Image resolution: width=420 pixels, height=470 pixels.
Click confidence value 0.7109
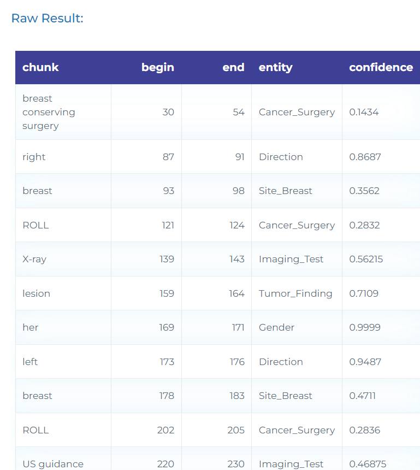click(364, 293)
